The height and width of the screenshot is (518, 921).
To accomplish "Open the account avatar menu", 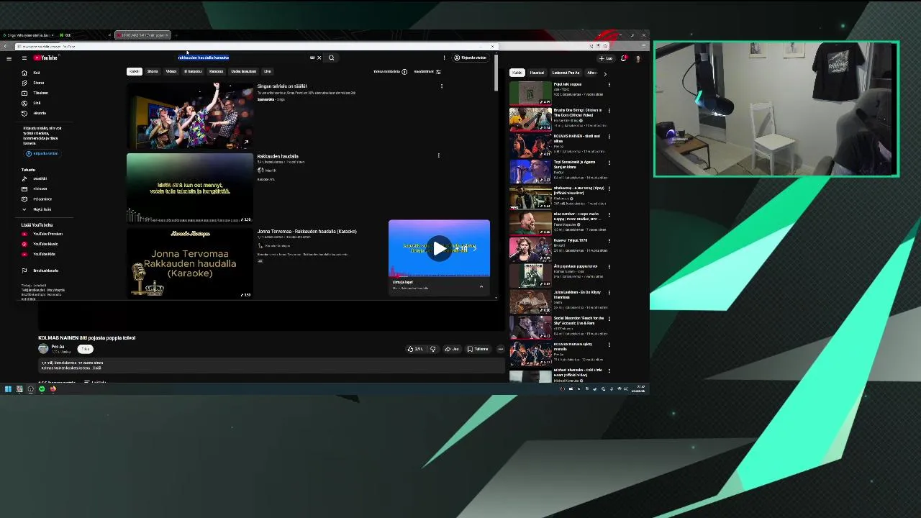I will (638, 58).
